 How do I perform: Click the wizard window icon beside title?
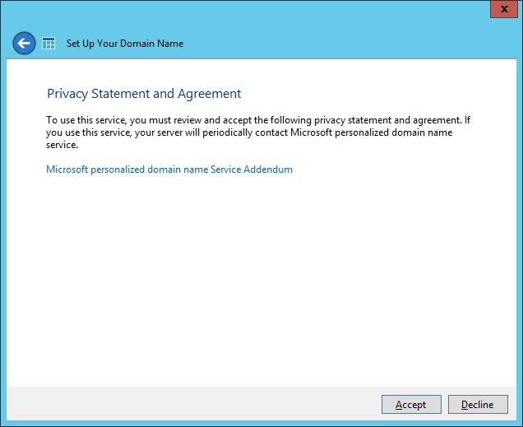pos(49,44)
